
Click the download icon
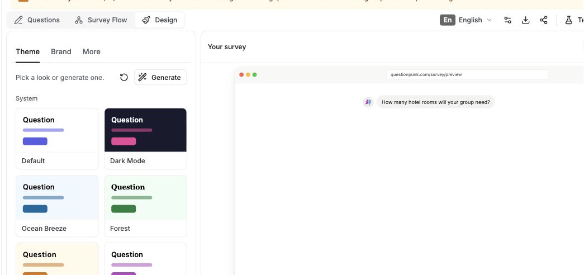click(x=525, y=20)
